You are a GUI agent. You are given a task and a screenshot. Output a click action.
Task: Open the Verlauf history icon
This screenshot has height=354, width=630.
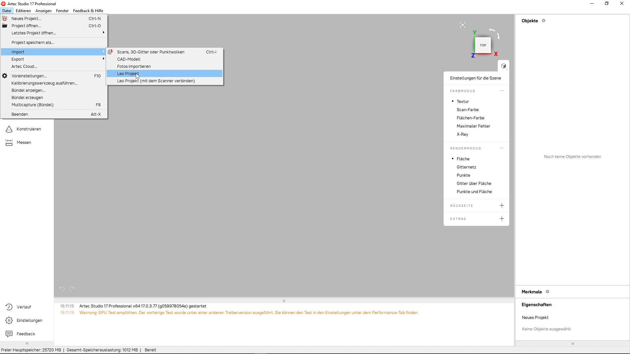9,307
